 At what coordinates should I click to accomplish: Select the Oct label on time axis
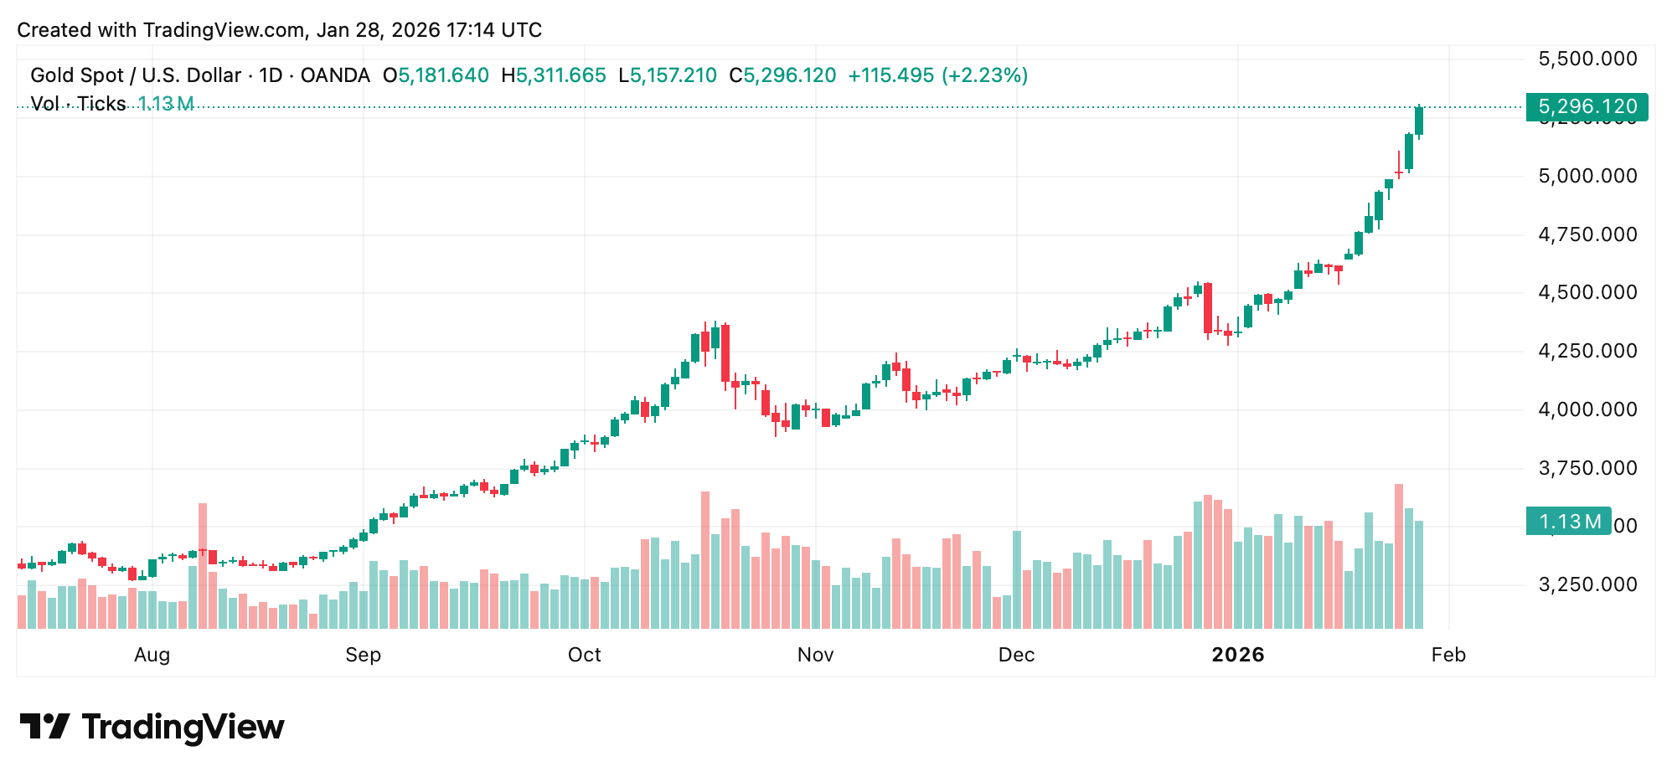pos(584,655)
